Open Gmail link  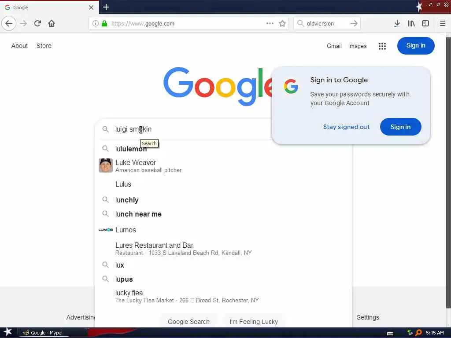pyautogui.click(x=334, y=46)
